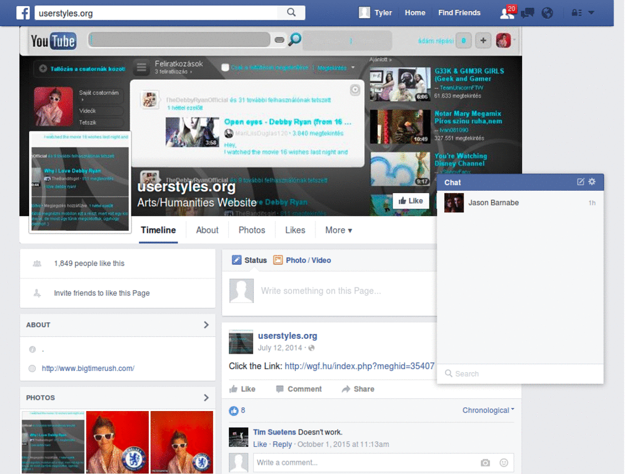
Task: Click Invite friends to like this Page
Action: click(102, 293)
